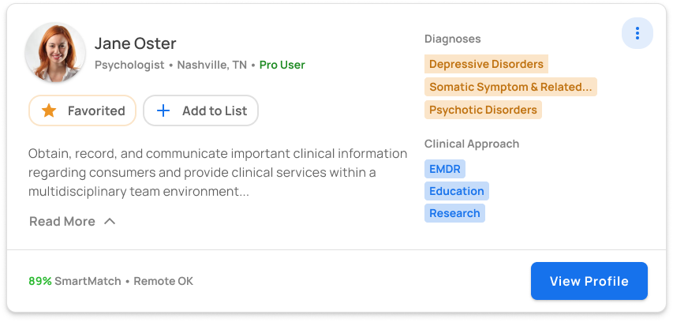Open the Jane Oster name heading
The width and height of the screenshot is (673, 322).
pyautogui.click(x=135, y=43)
